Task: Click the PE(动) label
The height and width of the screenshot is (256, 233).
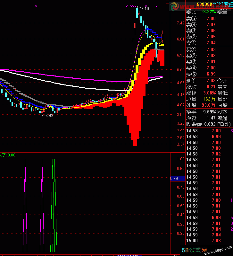Action: [x=224, y=124]
